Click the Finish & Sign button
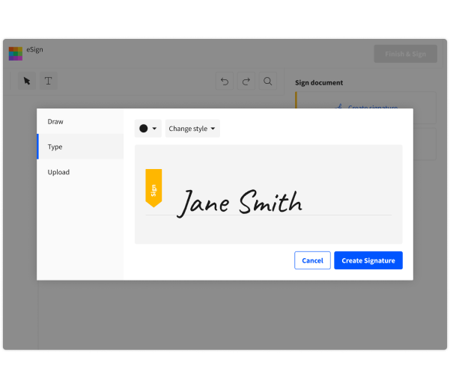Image resolution: width=450 pixels, height=389 pixels. tap(405, 54)
